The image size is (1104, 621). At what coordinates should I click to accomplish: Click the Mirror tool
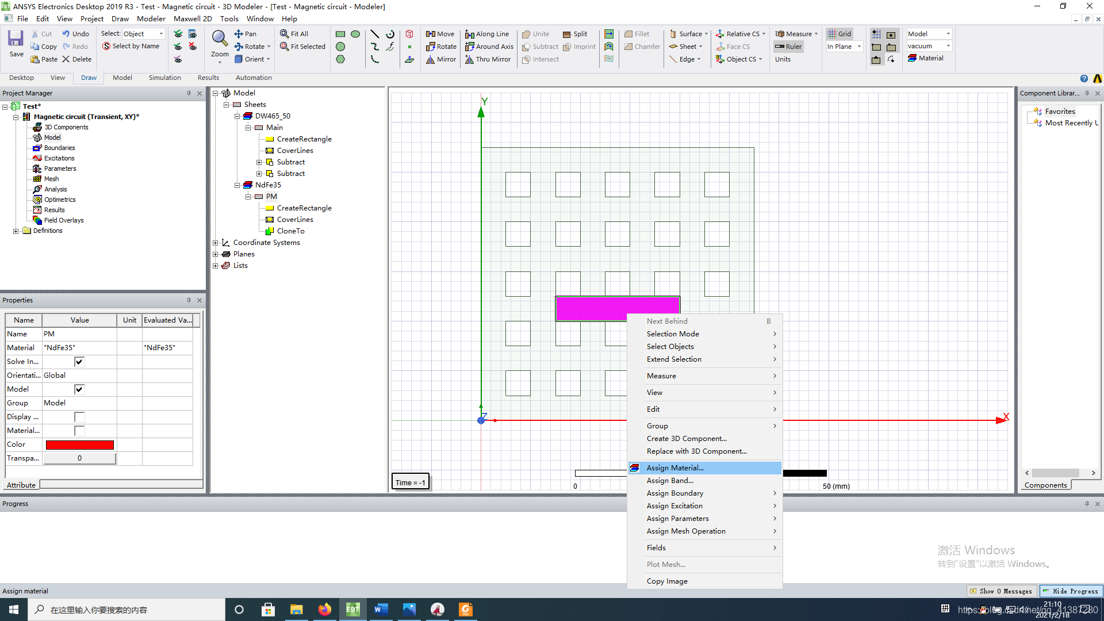(x=441, y=59)
